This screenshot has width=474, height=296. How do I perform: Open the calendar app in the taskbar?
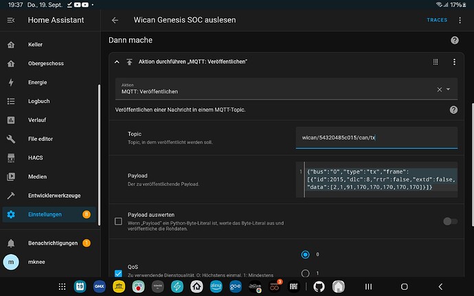point(80,286)
